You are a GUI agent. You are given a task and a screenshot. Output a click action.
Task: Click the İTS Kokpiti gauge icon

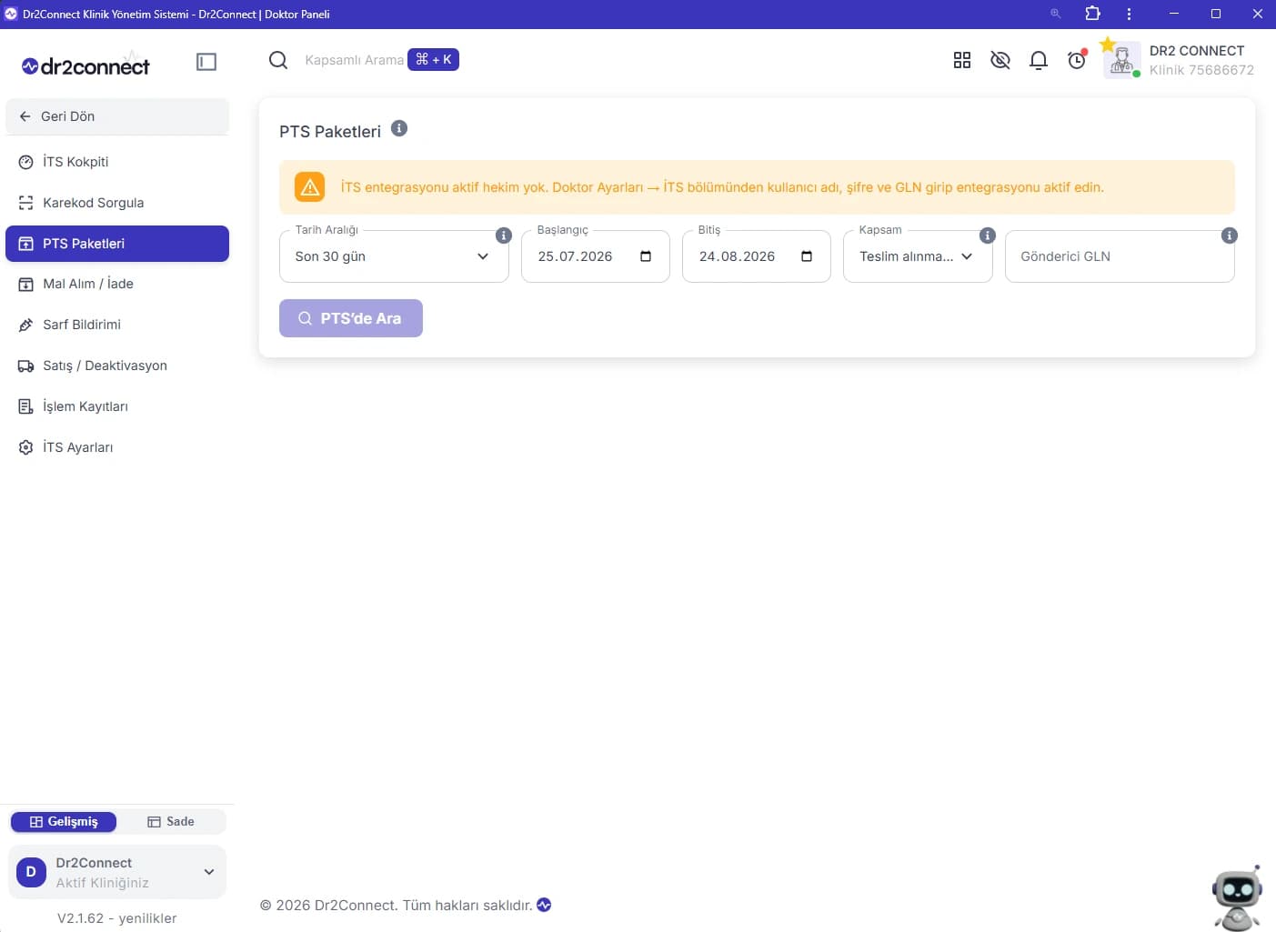(x=26, y=162)
